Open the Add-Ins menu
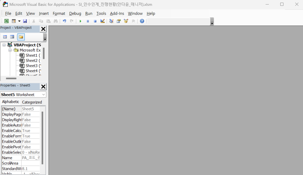The height and width of the screenshot is (175, 303). pyautogui.click(x=117, y=14)
